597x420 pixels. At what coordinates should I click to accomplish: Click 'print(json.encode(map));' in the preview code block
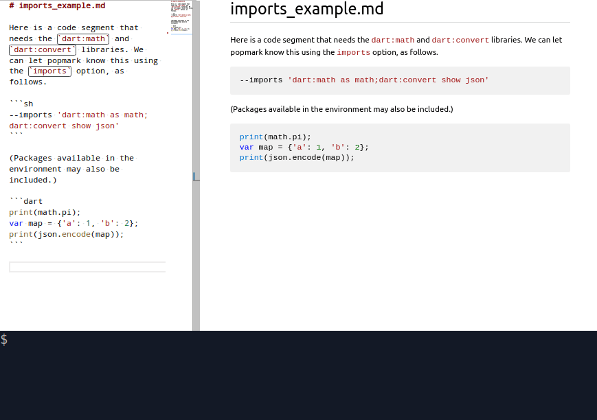click(x=297, y=158)
